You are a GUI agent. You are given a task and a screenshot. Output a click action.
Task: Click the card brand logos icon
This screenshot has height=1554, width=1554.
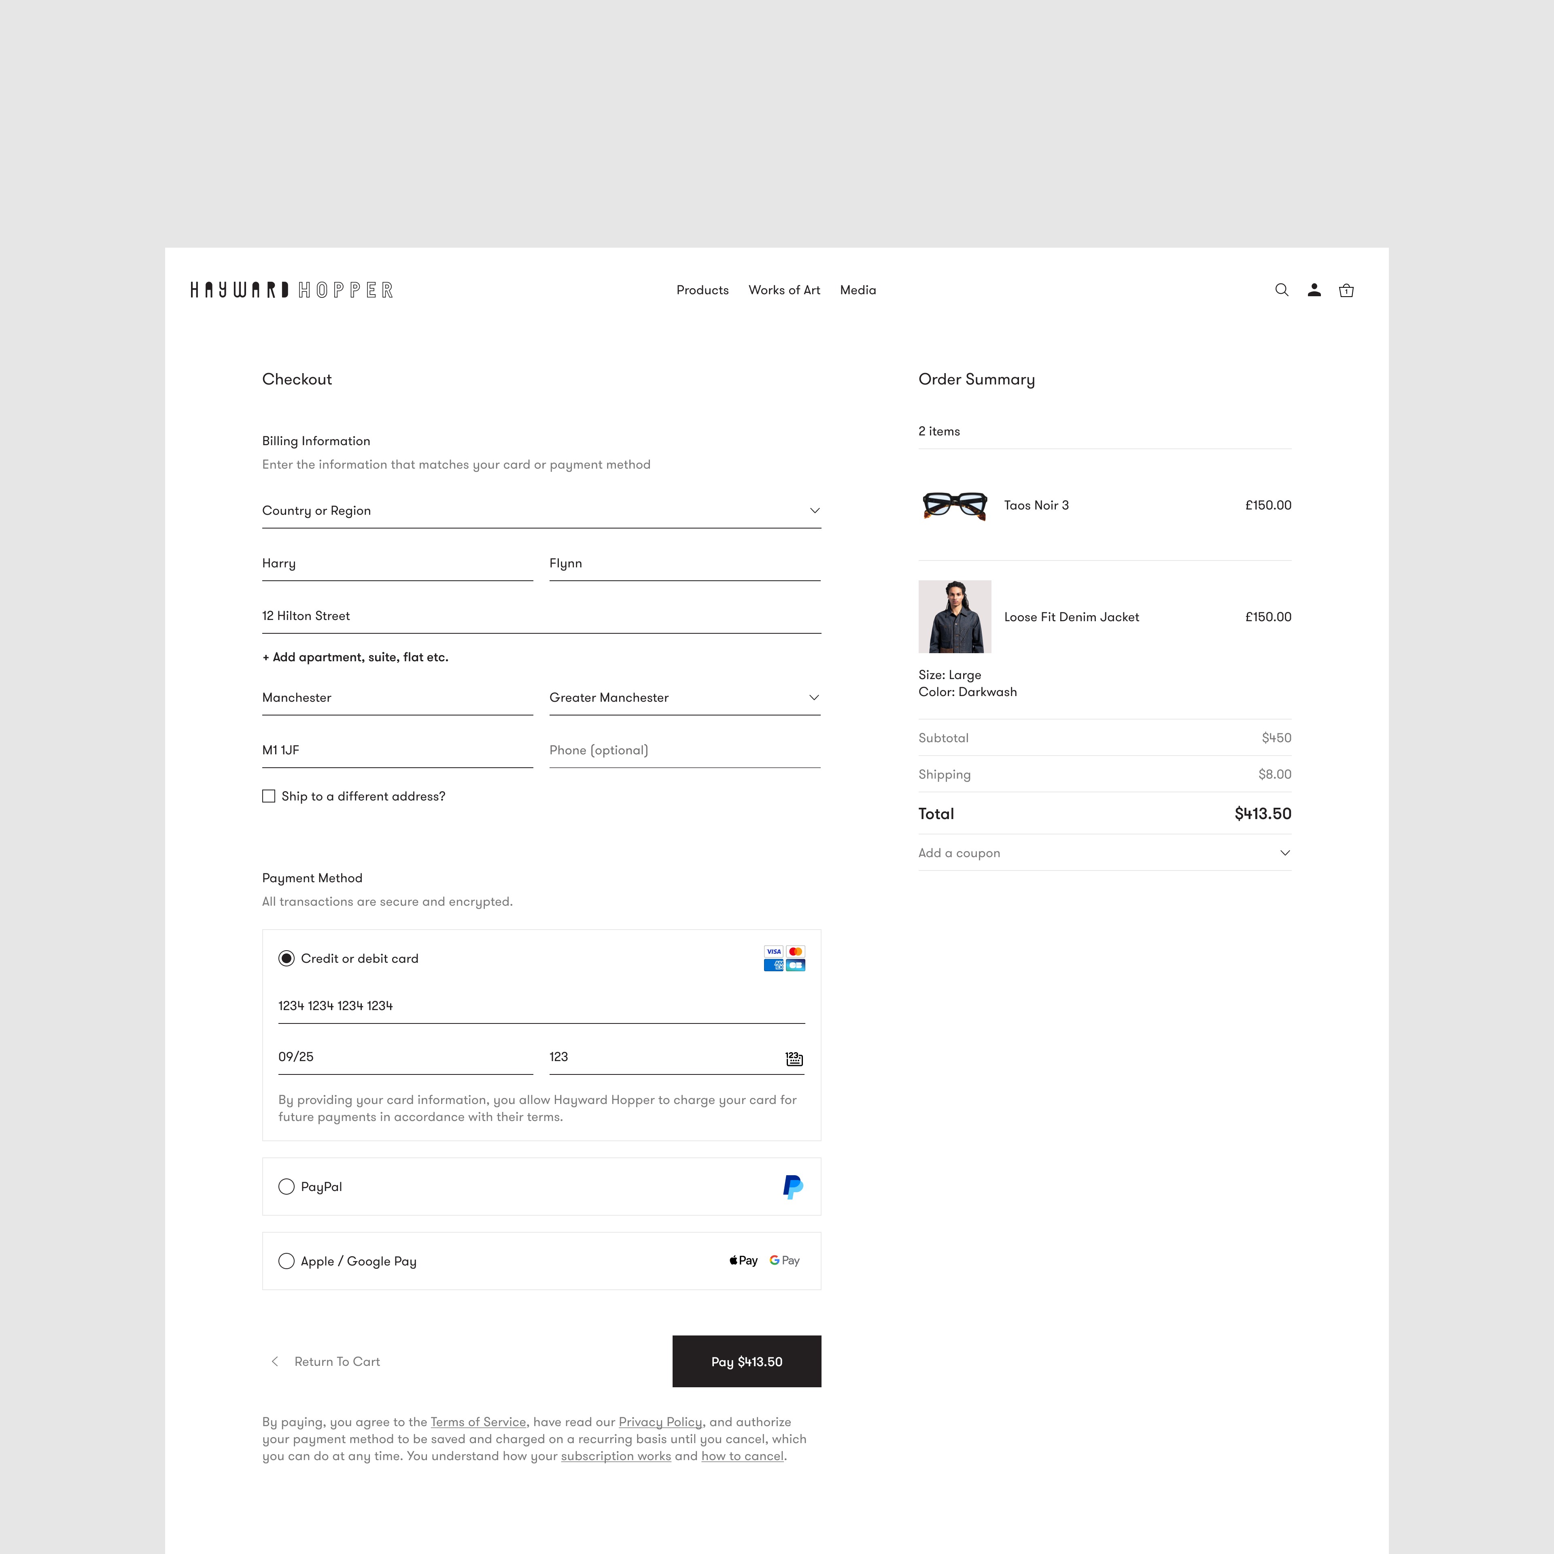click(x=784, y=958)
